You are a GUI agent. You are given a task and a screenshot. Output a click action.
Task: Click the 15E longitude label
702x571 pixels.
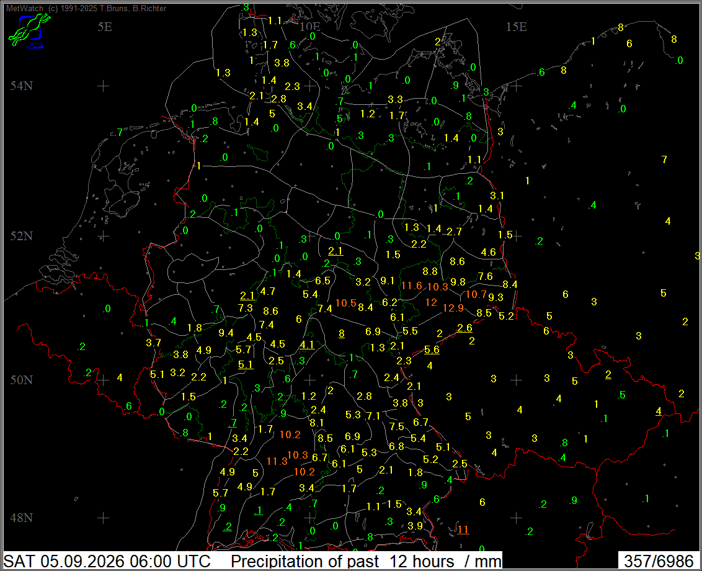click(x=516, y=27)
